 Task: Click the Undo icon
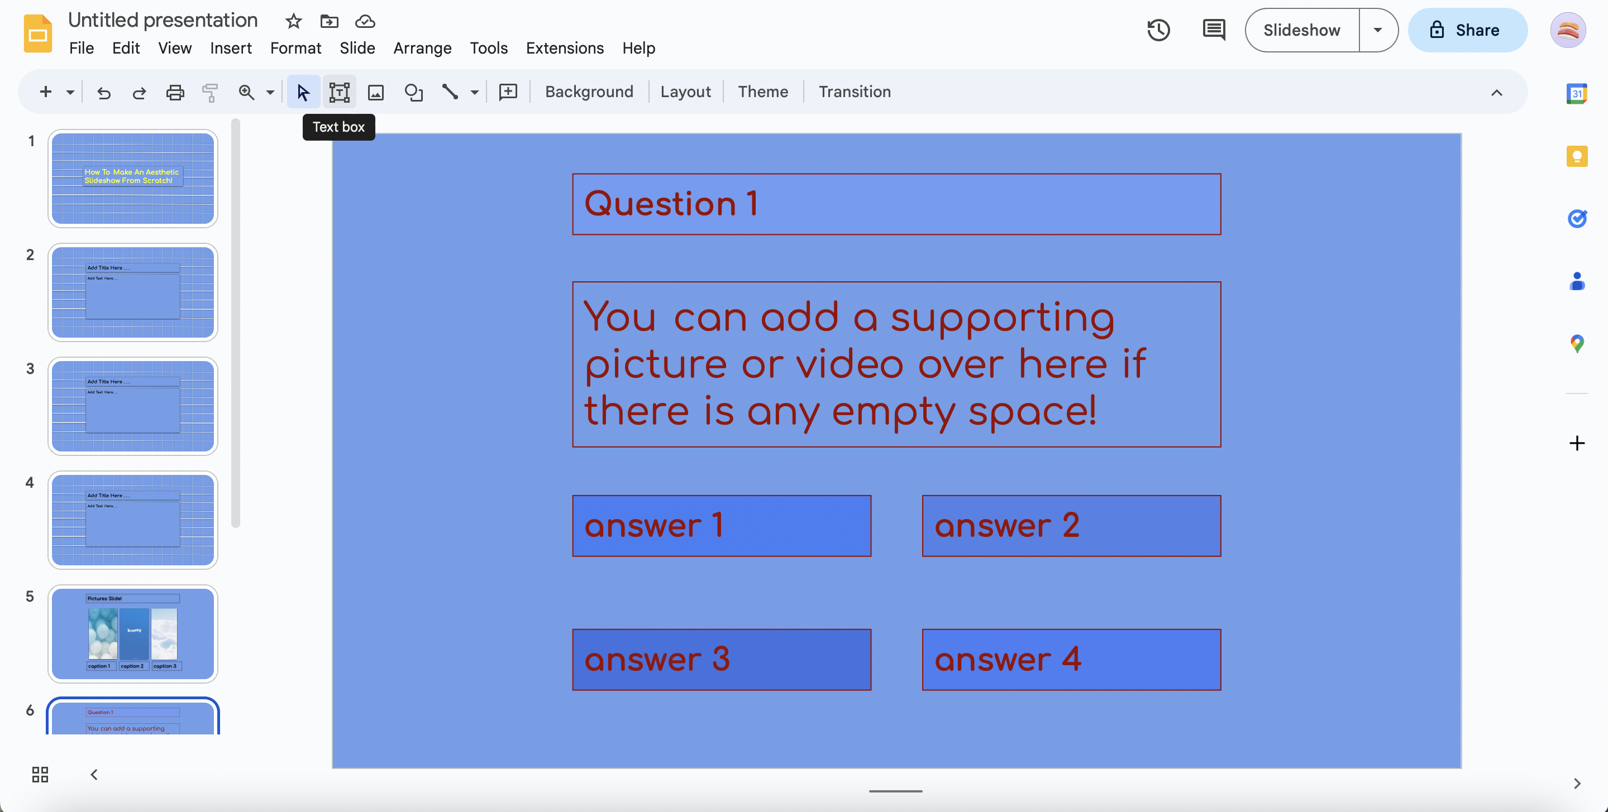[x=103, y=91]
